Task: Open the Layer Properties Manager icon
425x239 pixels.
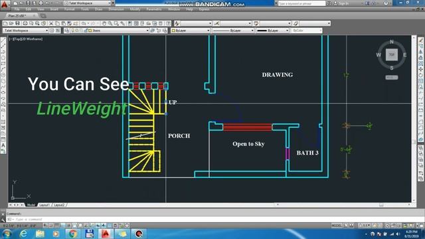Action: click(x=66, y=31)
